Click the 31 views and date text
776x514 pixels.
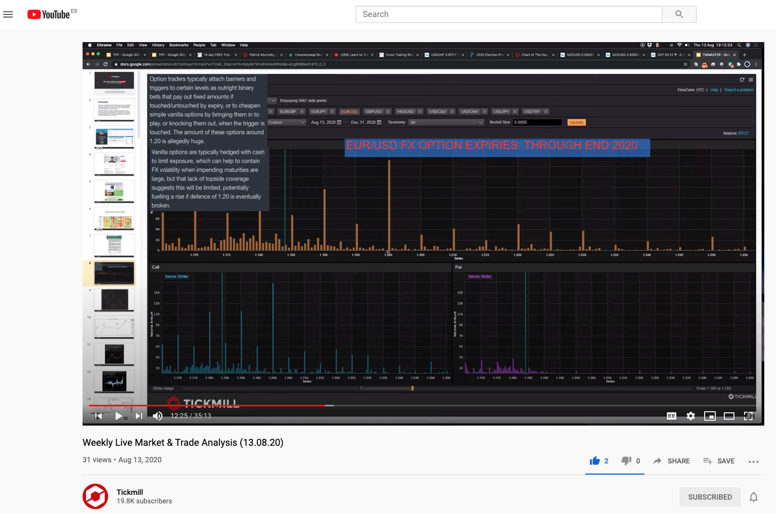pos(122,460)
